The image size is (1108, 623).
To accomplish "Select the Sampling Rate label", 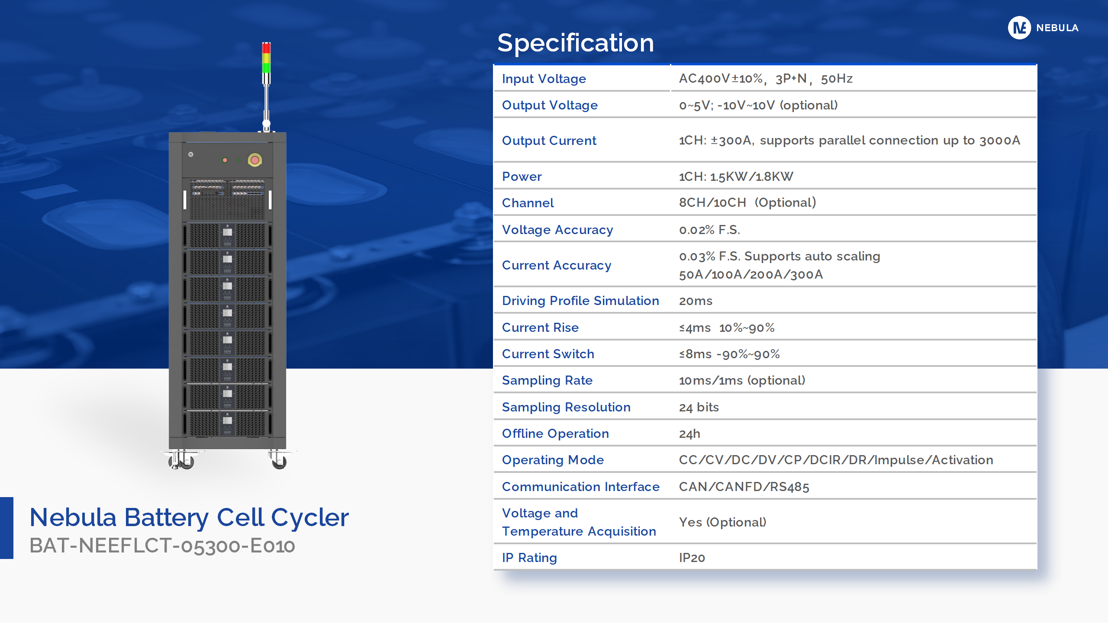I will click(547, 380).
